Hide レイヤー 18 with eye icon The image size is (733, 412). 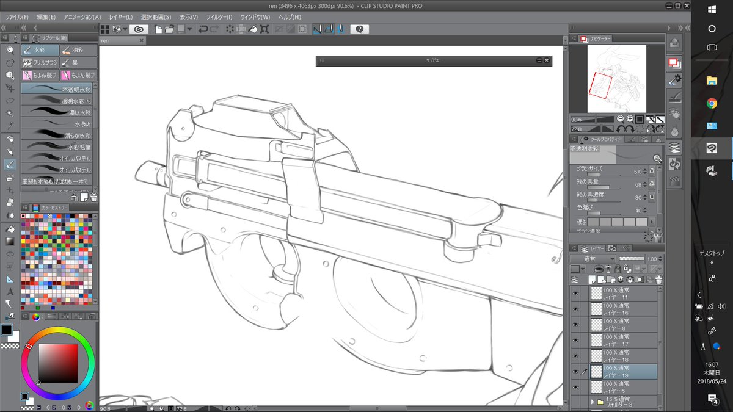pyautogui.click(x=575, y=356)
